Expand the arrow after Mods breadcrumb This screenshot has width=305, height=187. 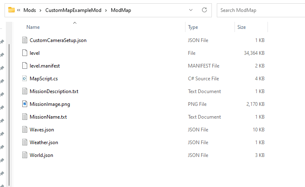tap(40, 10)
